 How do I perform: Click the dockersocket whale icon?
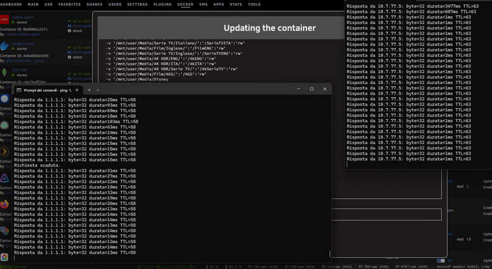click(x=4, y=46)
